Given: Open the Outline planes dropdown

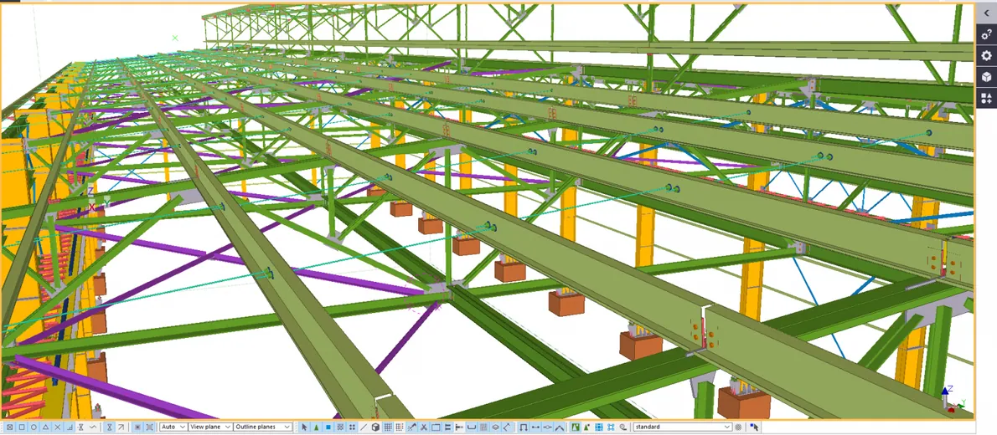Looking at the screenshot, I should point(262,427).
